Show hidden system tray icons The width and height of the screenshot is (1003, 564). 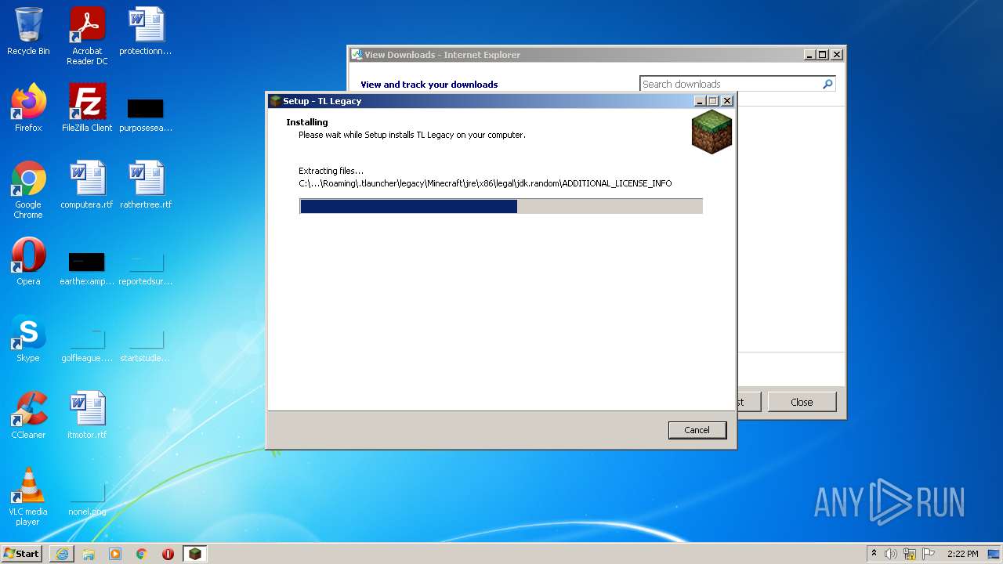(x=874, y=554)
